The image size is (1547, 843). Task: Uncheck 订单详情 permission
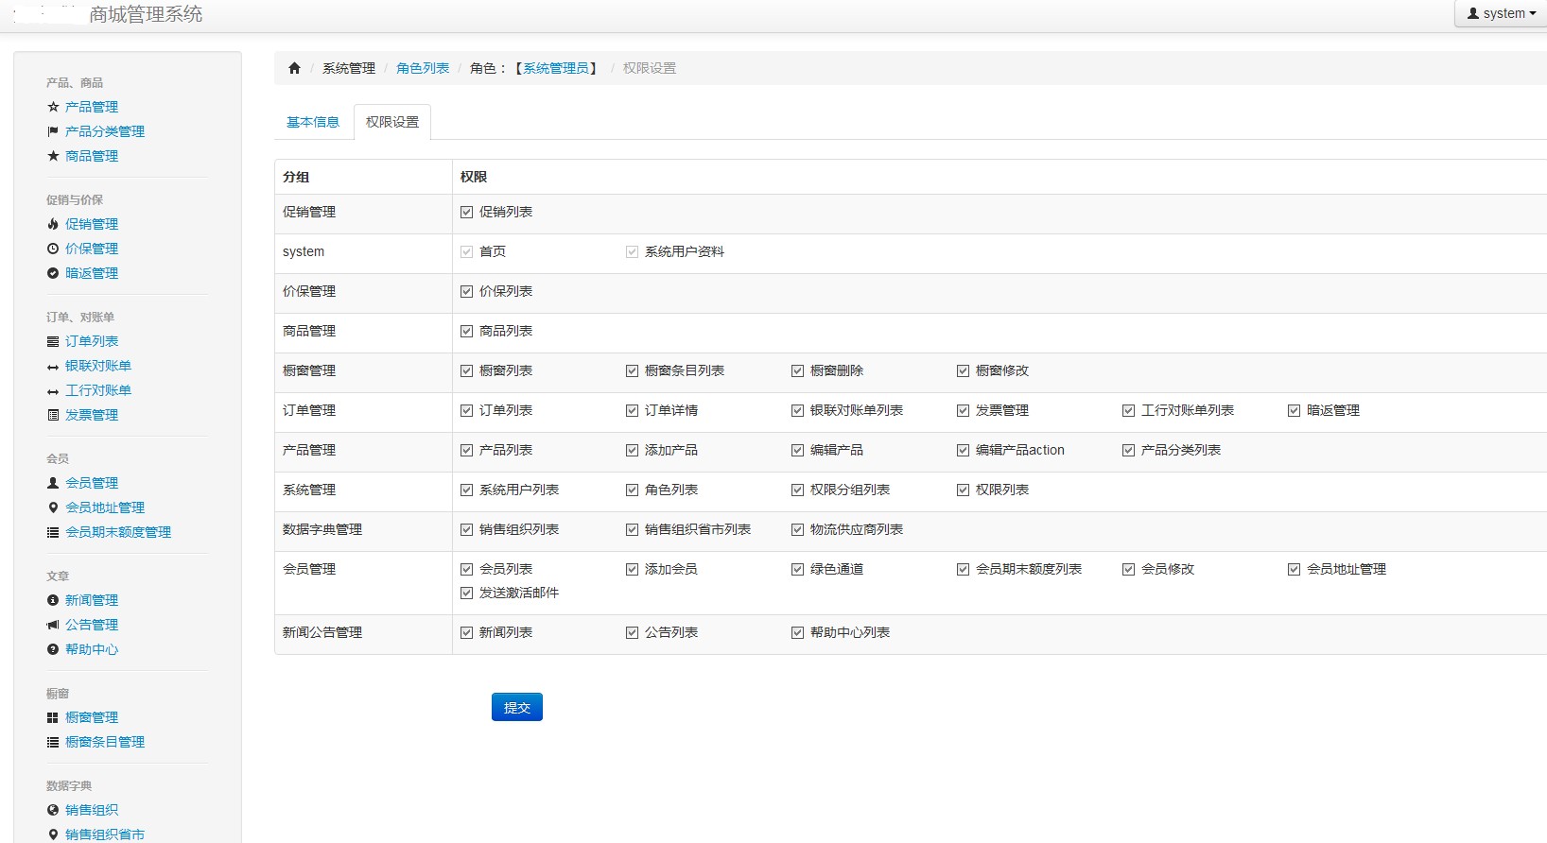click(632, 411)
